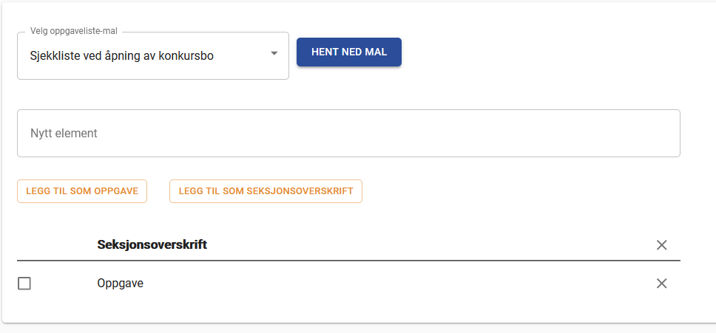Show template choices via the caret triangle

274,53
